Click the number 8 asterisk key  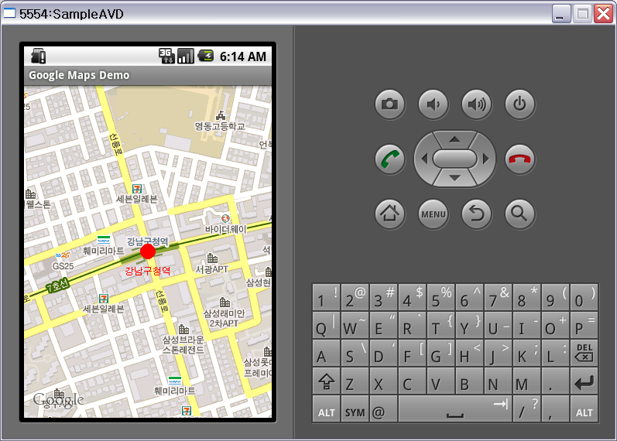coord(527,297)
